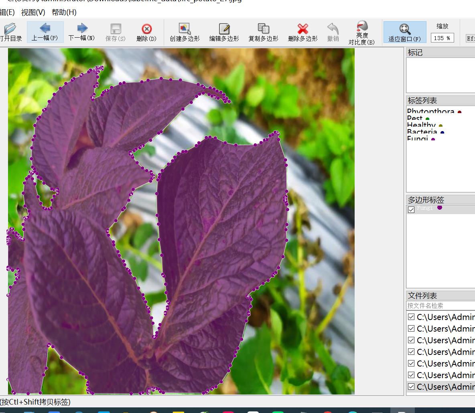Viewport: 475px width, 413px height.
Task: Select the 创建多边形 create polygon tool
Action: [185, 32]
